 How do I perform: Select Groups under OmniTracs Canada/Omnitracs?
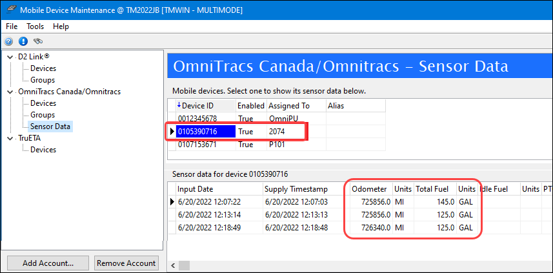43,115
